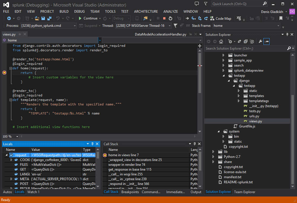Click the Save All icon
Viewport: 297px width, 203px height.
pyautogui.click(x=49, y=18)
